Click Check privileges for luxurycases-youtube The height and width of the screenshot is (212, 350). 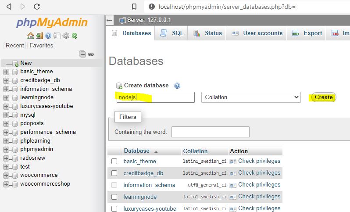[x=259, y=208]
